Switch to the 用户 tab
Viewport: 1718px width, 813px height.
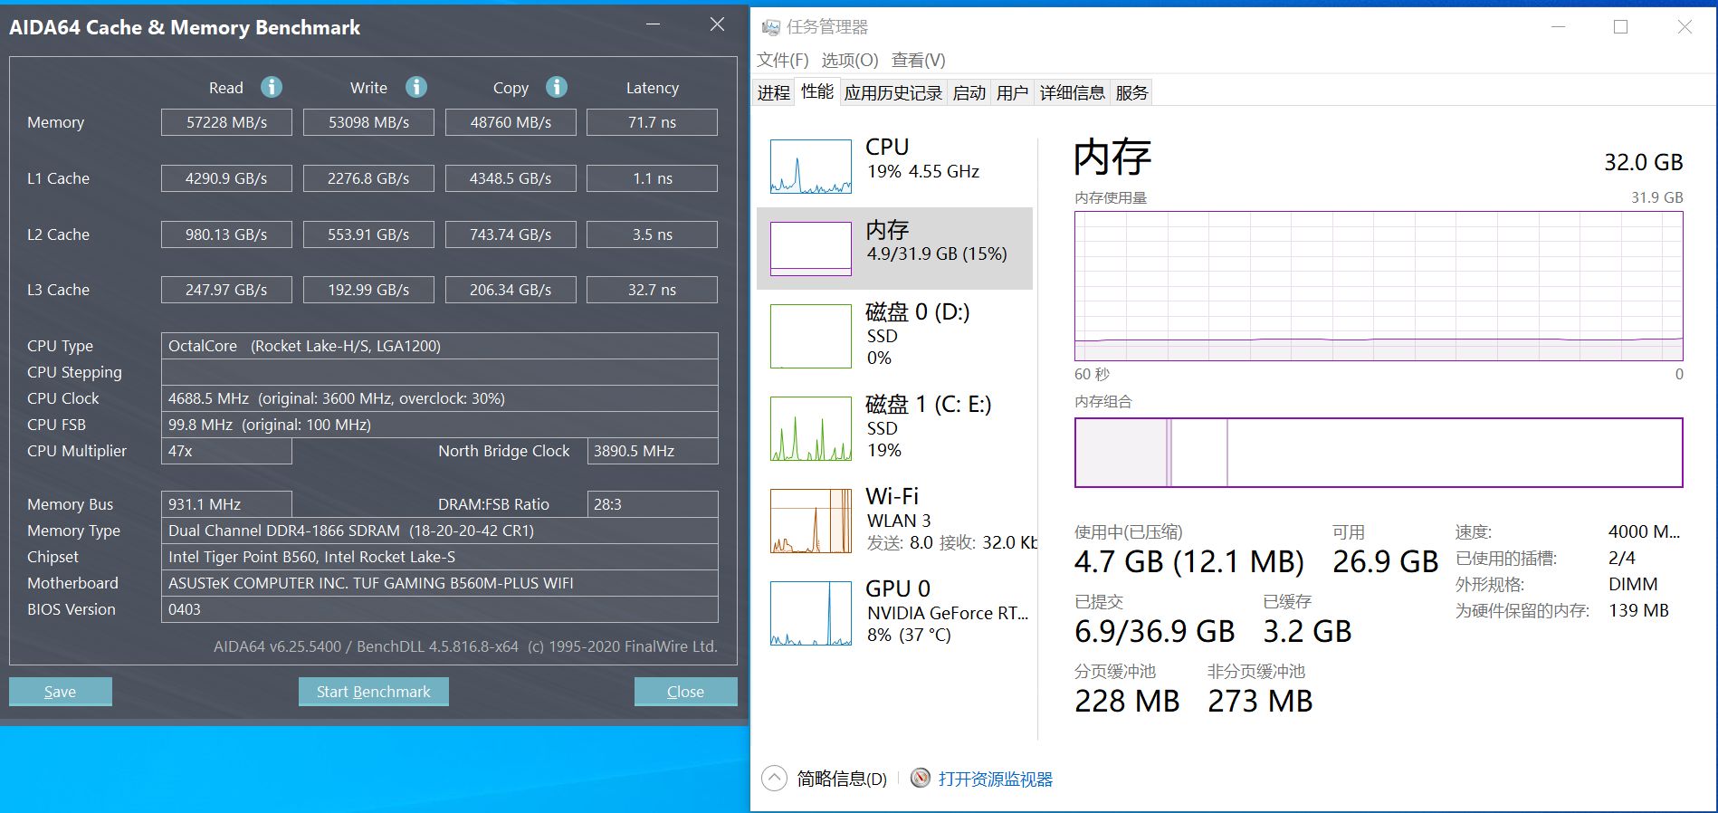(x=1013, y=92)
